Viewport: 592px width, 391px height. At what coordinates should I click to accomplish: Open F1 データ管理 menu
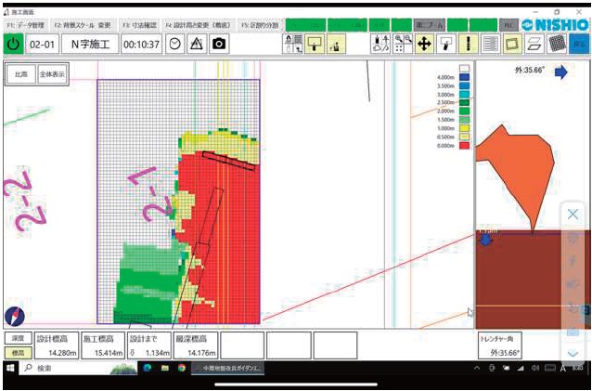point(25,25)
